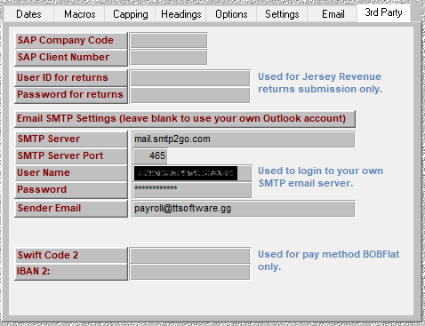Open the Options tab

231,14
